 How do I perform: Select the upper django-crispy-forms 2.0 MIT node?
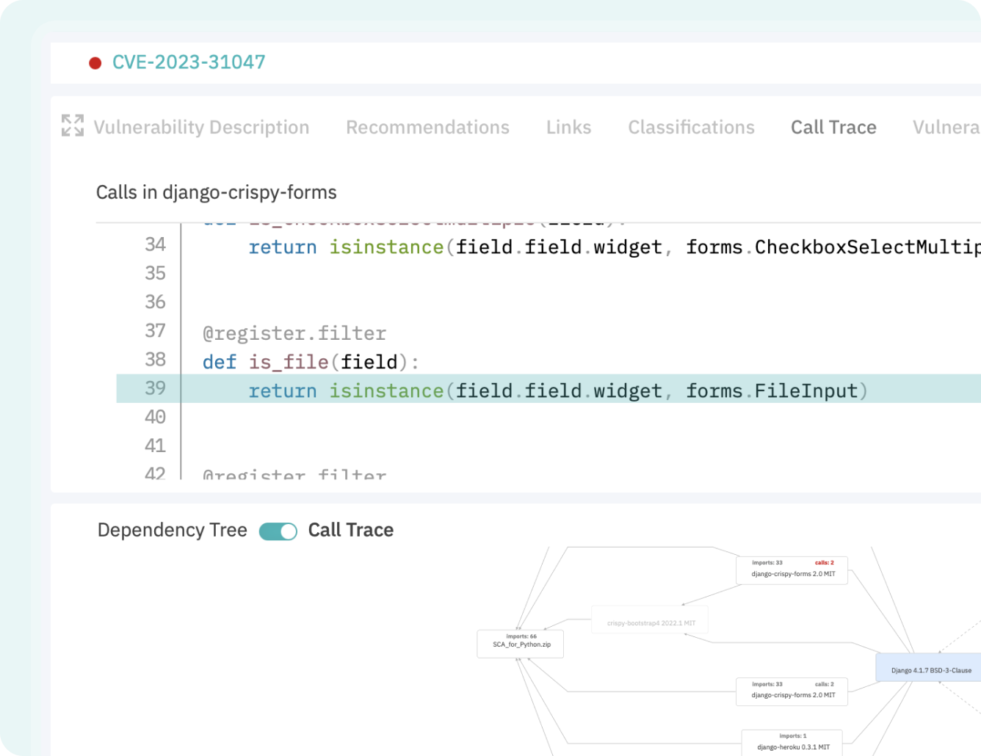coord(792,570)
